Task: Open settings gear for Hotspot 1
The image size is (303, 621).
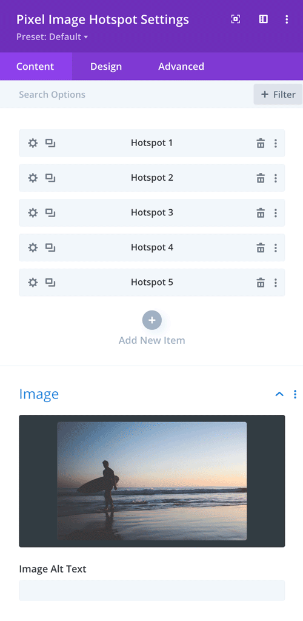Action: click(33, 143)
